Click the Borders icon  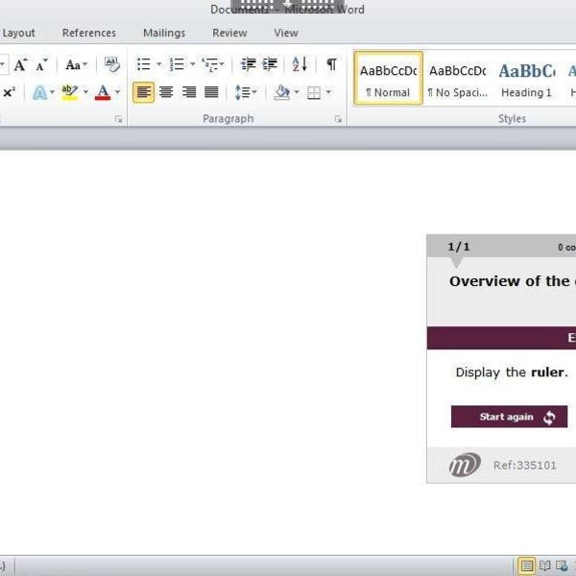(313, 92)
